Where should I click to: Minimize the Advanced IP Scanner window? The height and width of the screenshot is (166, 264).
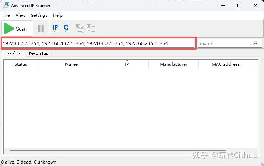[x=223, y=5]
